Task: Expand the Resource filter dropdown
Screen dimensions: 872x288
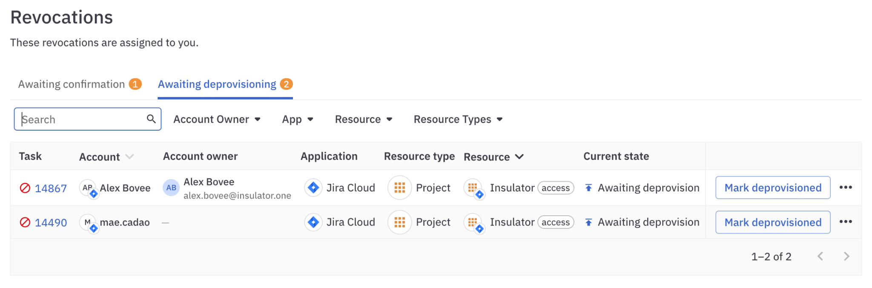Action: coord(363,120)
